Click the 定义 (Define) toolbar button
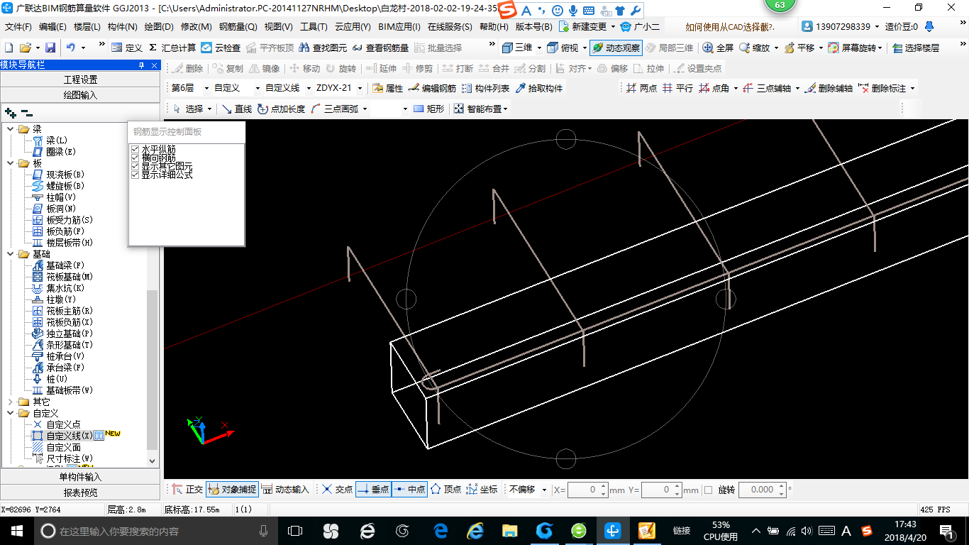Viewport: 969px width, 545px height. pos(127,48)
